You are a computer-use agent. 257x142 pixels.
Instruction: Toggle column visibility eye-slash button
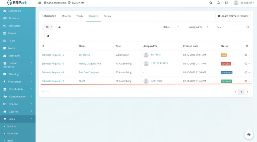[60, 27]
